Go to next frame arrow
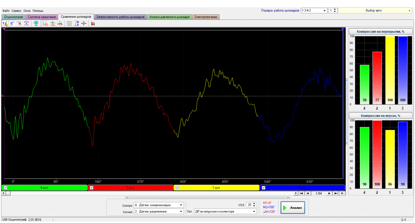 pos(329,193)
